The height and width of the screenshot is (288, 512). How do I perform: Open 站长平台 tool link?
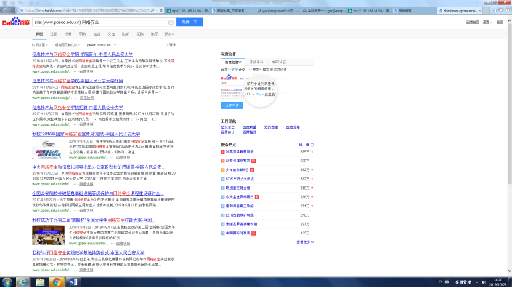point(227,127)
